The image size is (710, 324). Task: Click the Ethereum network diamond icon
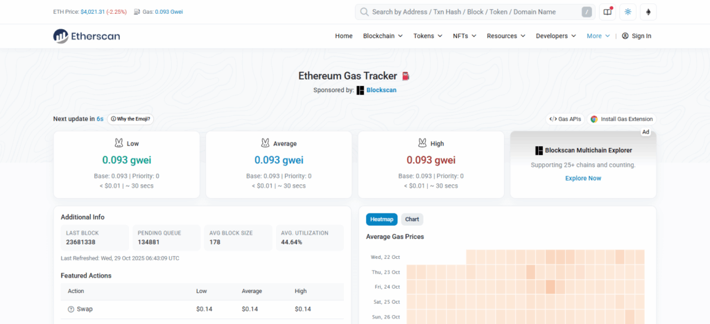649,12
